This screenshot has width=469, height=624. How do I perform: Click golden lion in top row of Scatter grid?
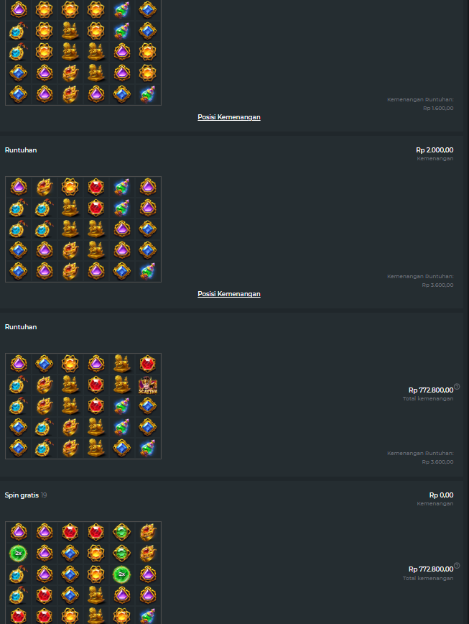coord(121,364)
